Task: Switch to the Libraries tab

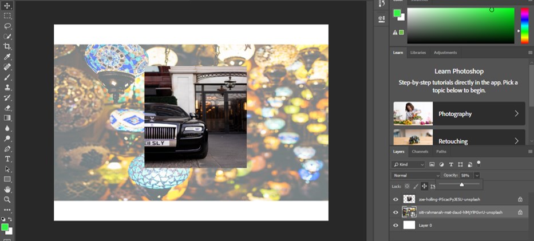Action: 418,53
